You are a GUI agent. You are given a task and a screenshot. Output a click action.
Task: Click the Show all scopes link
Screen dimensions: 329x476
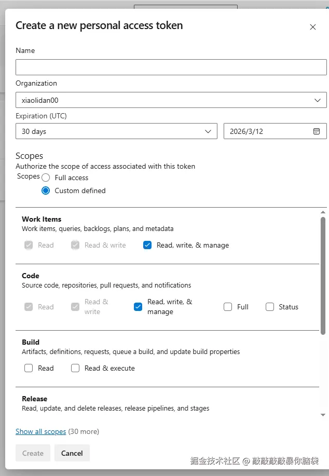[x=41, y=431]
